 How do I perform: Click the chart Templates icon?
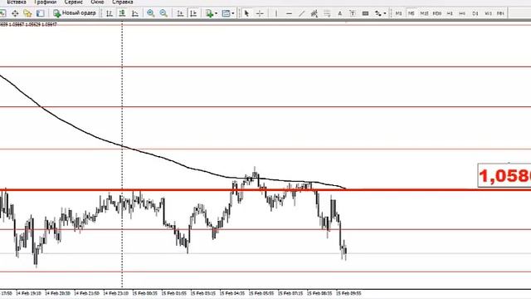pos(226,13)
